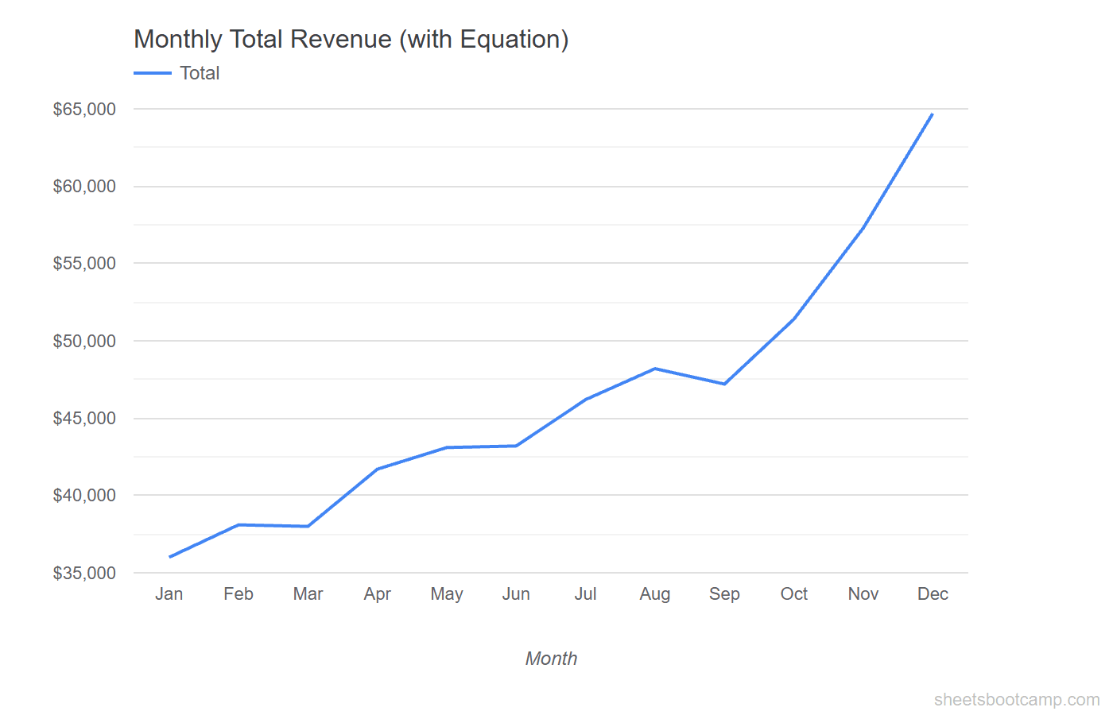
Task: Click the June plateau on the line
Action: [x=516, y=445]
